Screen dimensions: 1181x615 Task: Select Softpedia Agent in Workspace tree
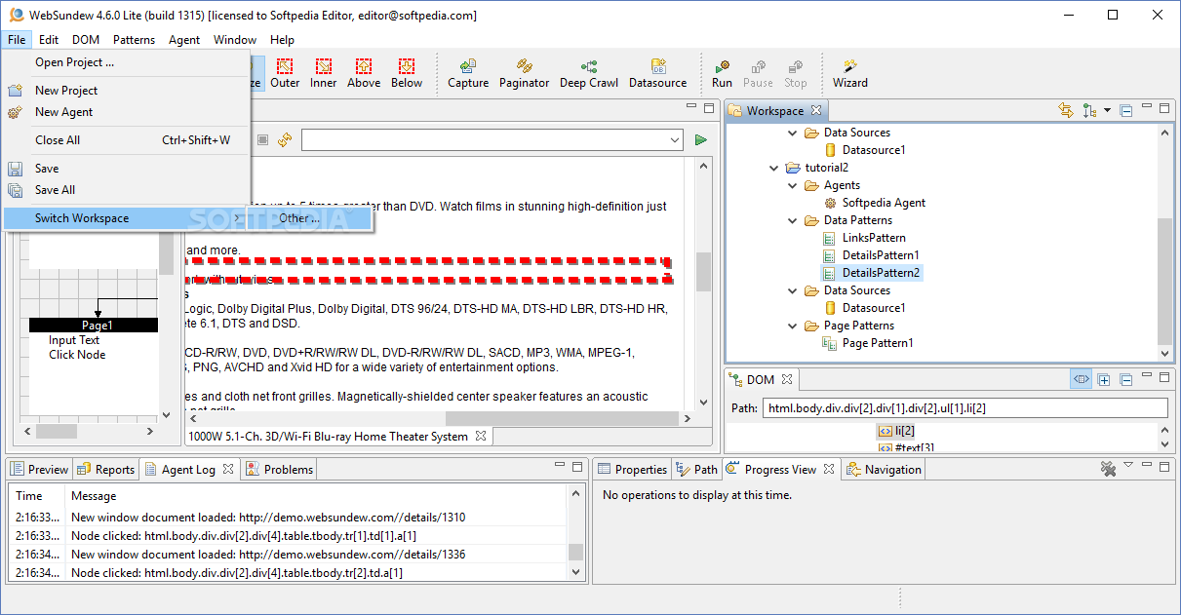[875, 203]
